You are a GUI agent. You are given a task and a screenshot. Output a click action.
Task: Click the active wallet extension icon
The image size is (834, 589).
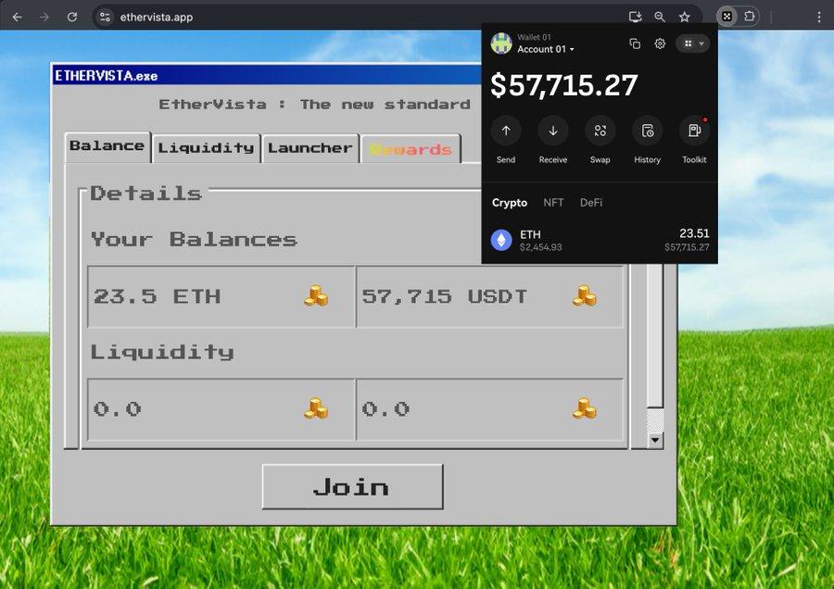coord(727,17)
